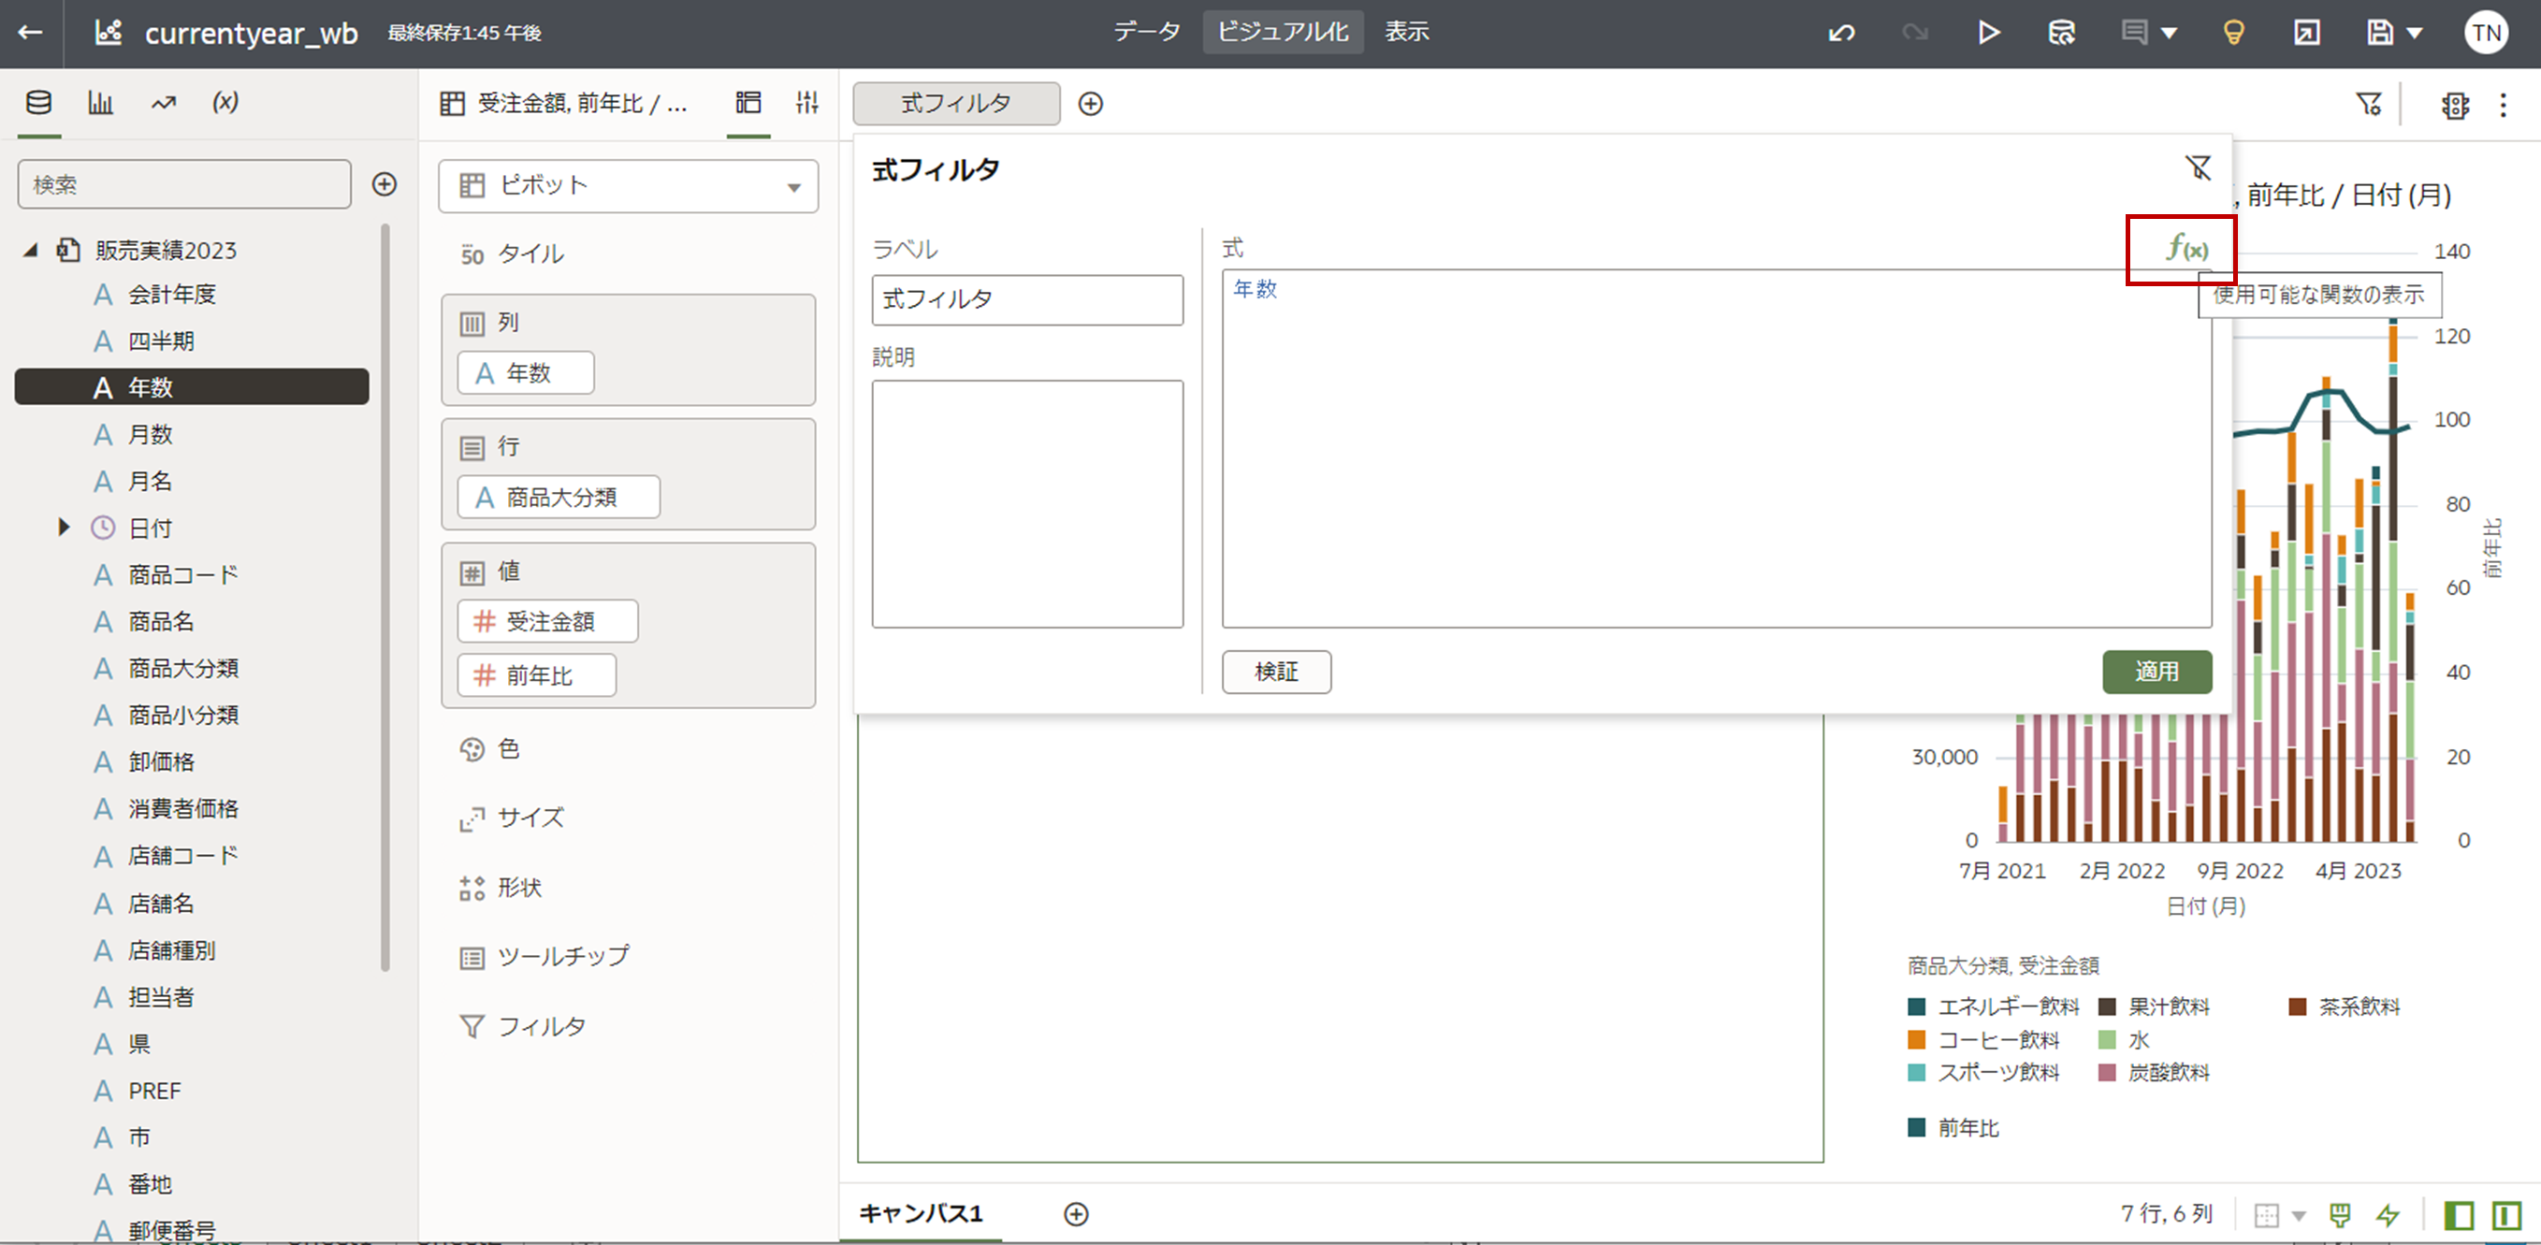Toggle the left data panel visibility icon at bottom right
Image resolution: width=2541 pixels, height=1245 pixels.
pyautogui.click(x=2458, y=1214)
